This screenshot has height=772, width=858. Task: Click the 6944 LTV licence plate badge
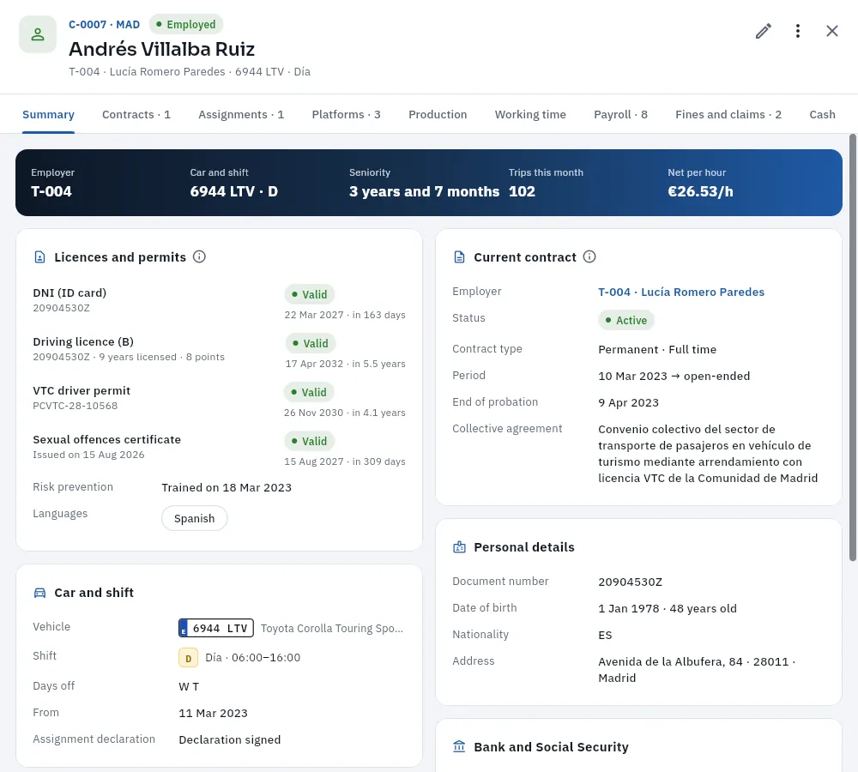216,628
